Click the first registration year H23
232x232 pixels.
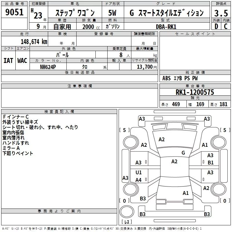[x=37, y=14]
